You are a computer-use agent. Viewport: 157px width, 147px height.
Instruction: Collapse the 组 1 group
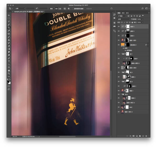(x=121, y=54)
